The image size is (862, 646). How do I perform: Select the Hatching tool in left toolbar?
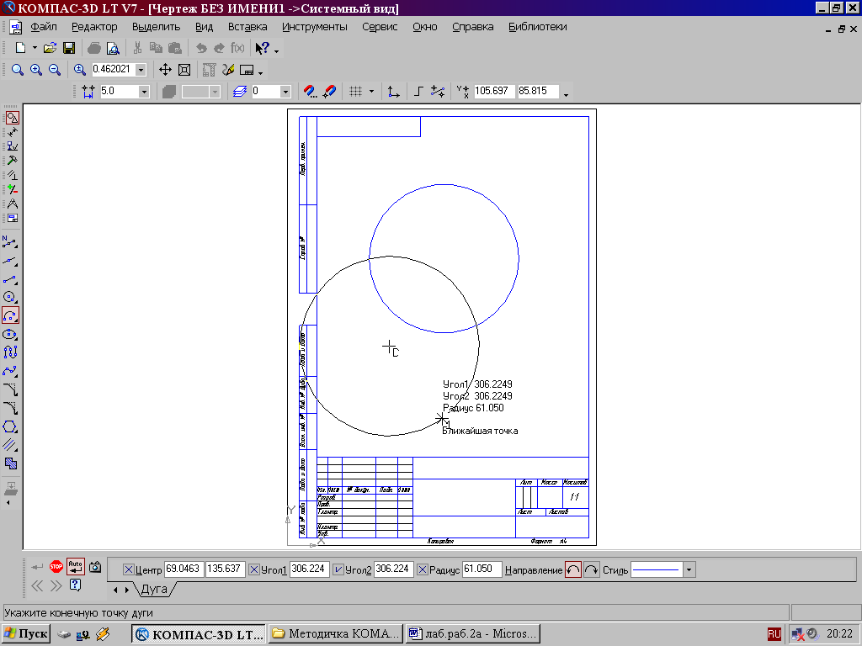[x=10, y=463]
